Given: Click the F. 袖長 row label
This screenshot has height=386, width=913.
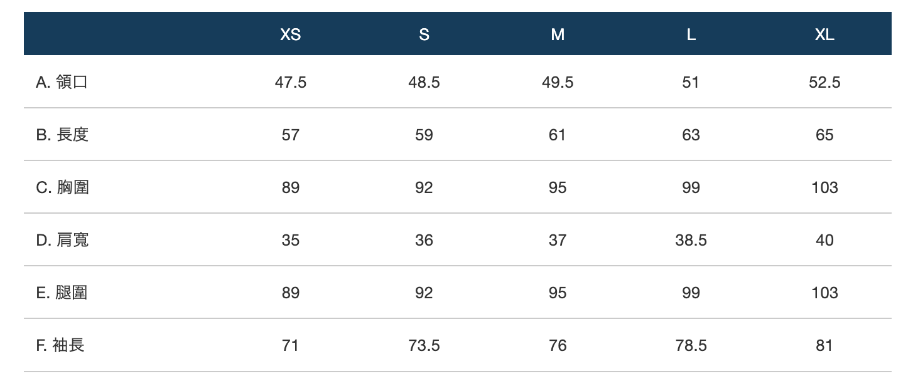Looking at the screenshot, I should [x=60, y=345].
